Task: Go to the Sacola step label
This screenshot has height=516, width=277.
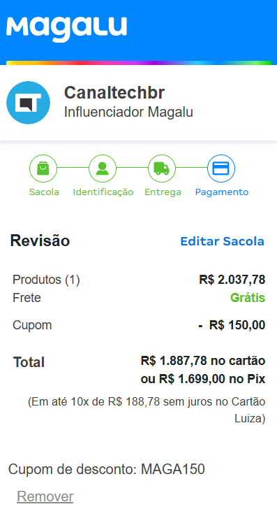Action: [44, 192]
